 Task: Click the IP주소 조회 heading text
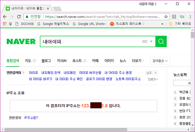click(15, 93)
